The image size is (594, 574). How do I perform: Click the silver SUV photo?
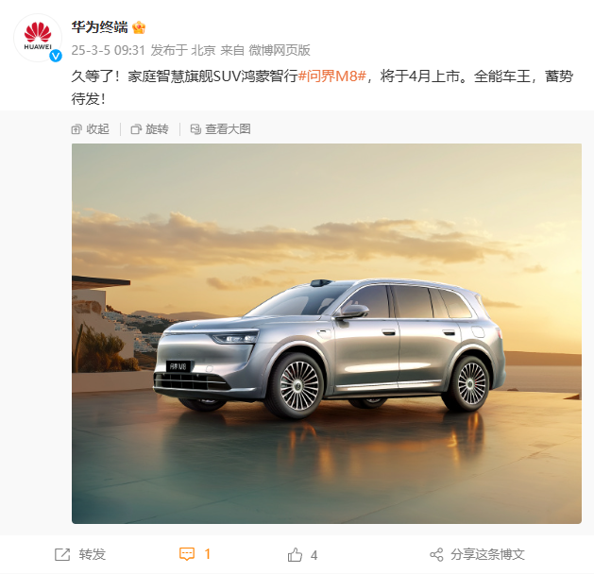pyautogui.click(x=327, y=333)
